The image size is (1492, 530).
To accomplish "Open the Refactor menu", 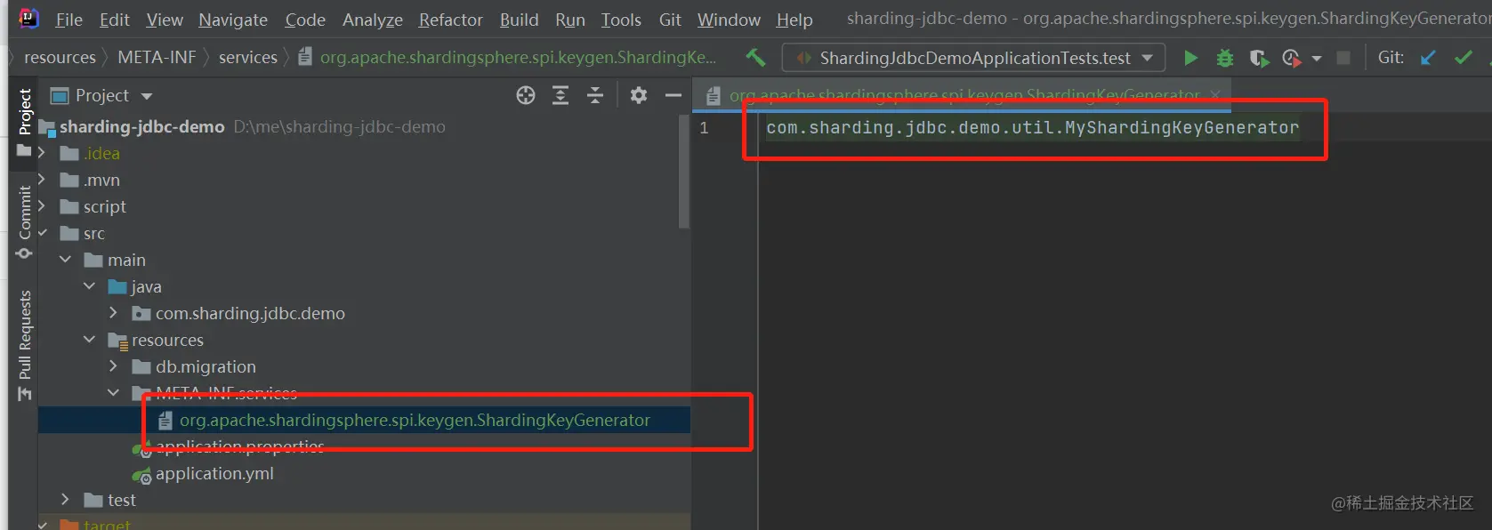I will 451,20.
